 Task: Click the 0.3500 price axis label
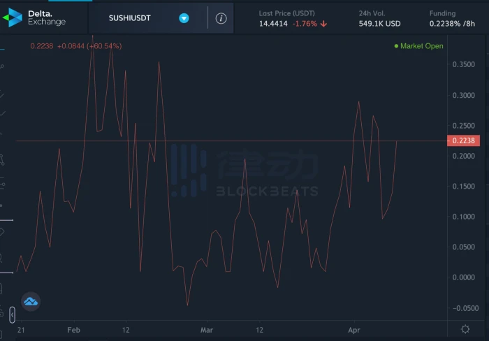coord(464,64)
